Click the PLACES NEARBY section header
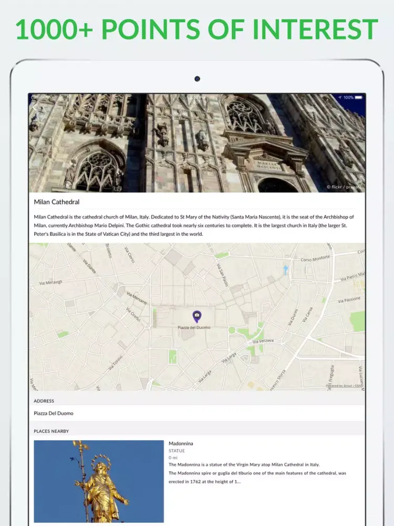The image size is (394, 526). 51,431
